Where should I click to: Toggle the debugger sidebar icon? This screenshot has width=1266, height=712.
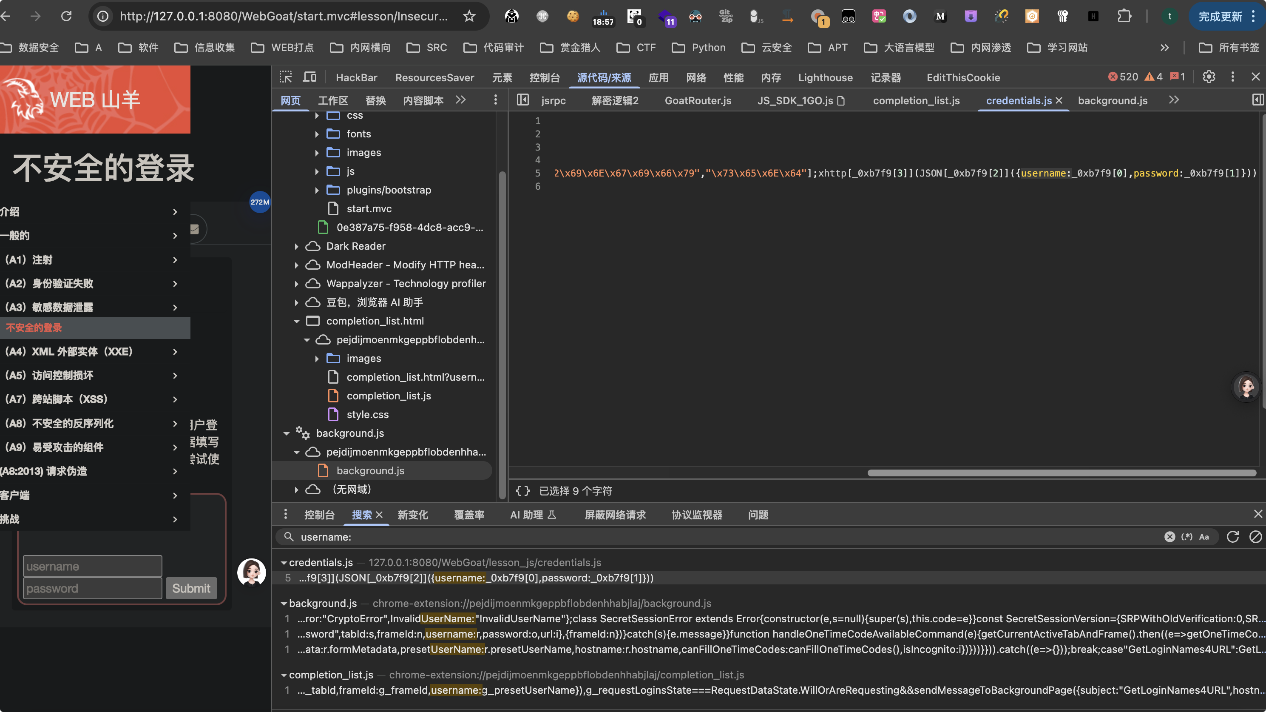click(1257, 100)
